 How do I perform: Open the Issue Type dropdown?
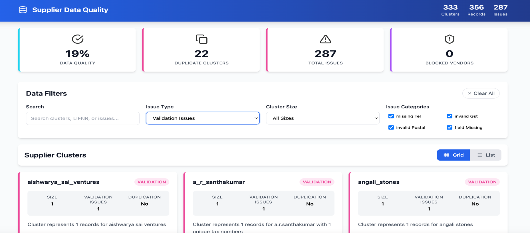203,118
